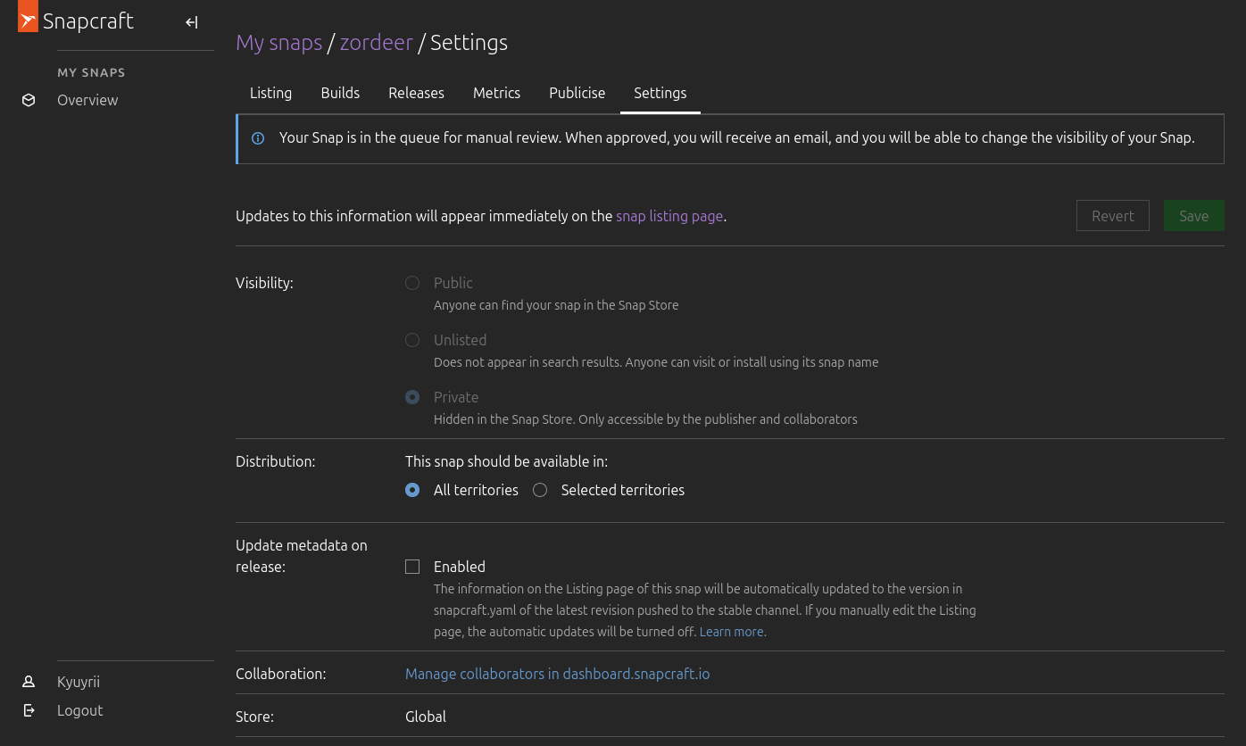
Task: Click the Snapcraft logo icon
Action: [x=28, y=17]
